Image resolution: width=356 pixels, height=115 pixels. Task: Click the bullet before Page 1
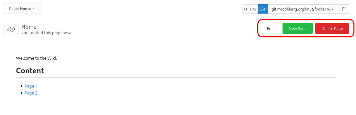click(22, 86)
